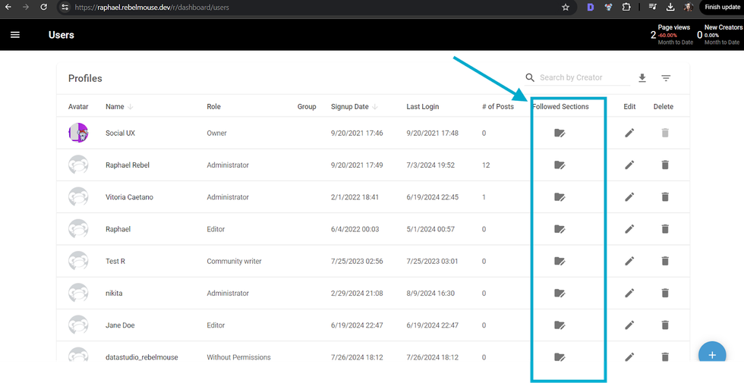Delete the Vitoria Caetano user

click(x=665, y=197)
